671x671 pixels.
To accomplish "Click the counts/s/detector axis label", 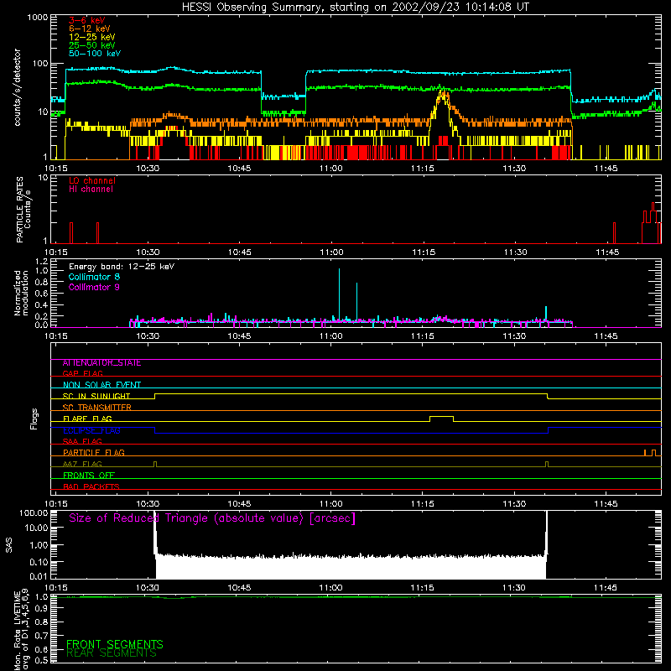I will tap(17, 87).
